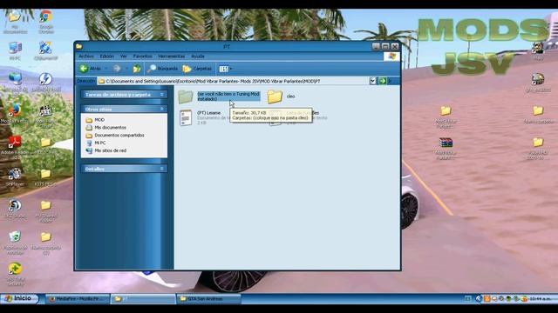The width and height of the screenshot is (558, 313).
Task: Click the Windows logo throbber icon
Action: pyautogui.click(x=391, y=57)
